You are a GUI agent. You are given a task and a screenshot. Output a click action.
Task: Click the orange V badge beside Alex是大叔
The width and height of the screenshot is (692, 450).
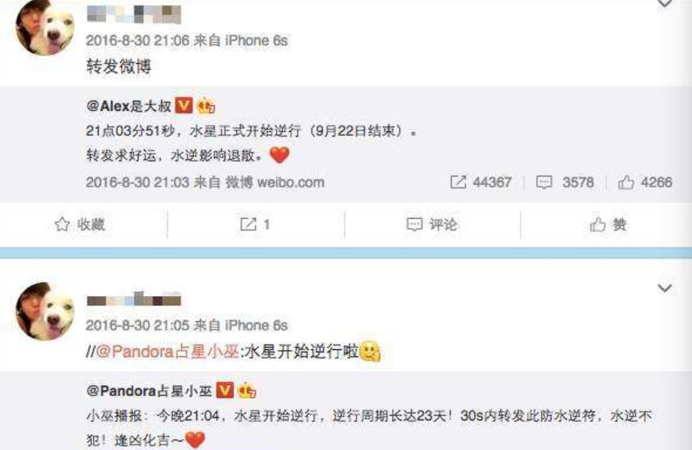pyautogui.click(x=184, y=105)
